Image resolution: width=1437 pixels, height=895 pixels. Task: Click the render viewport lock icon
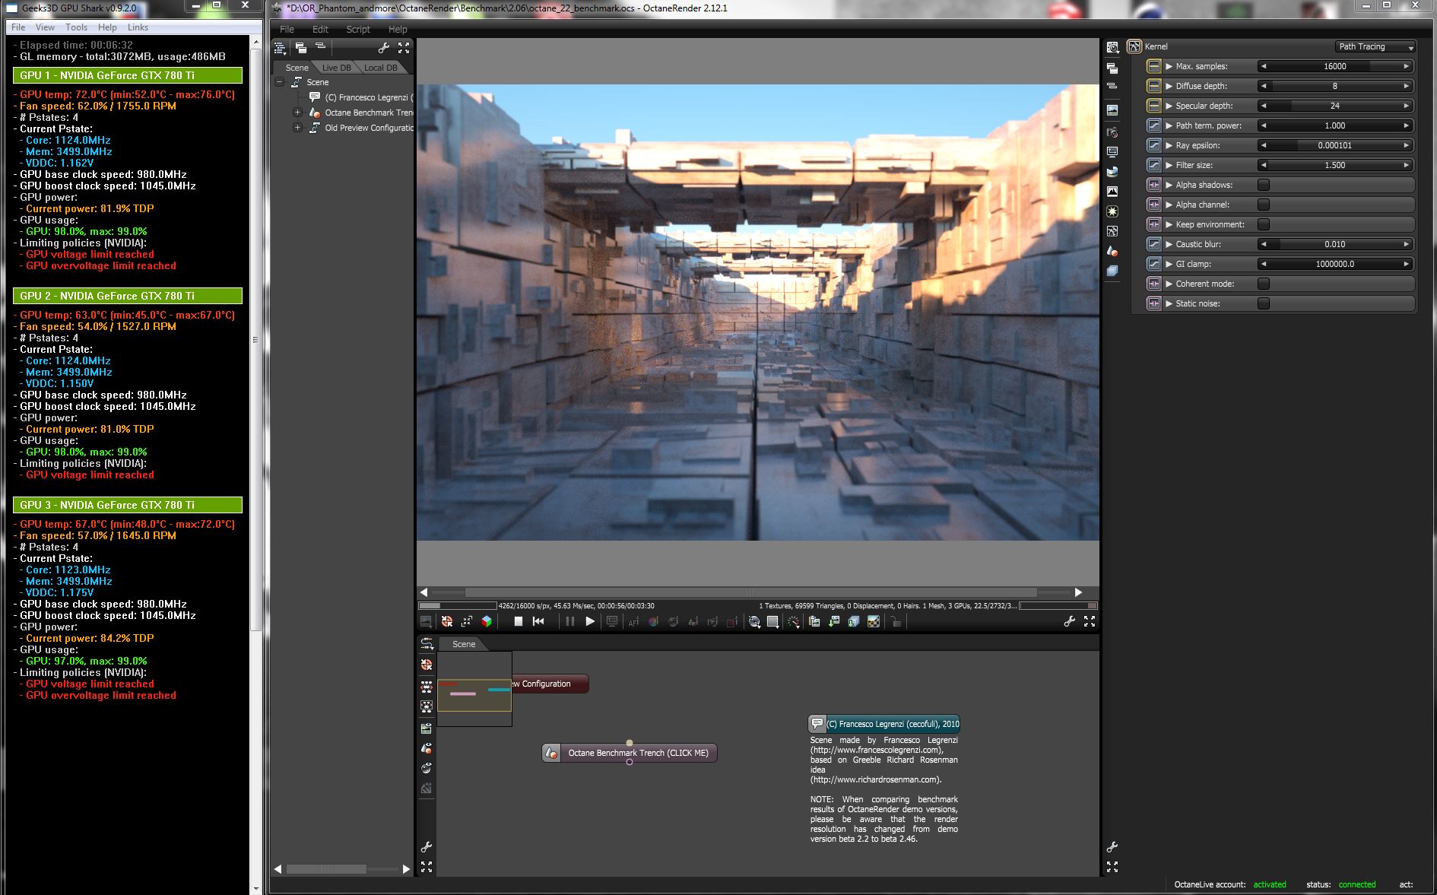point(896,622)
